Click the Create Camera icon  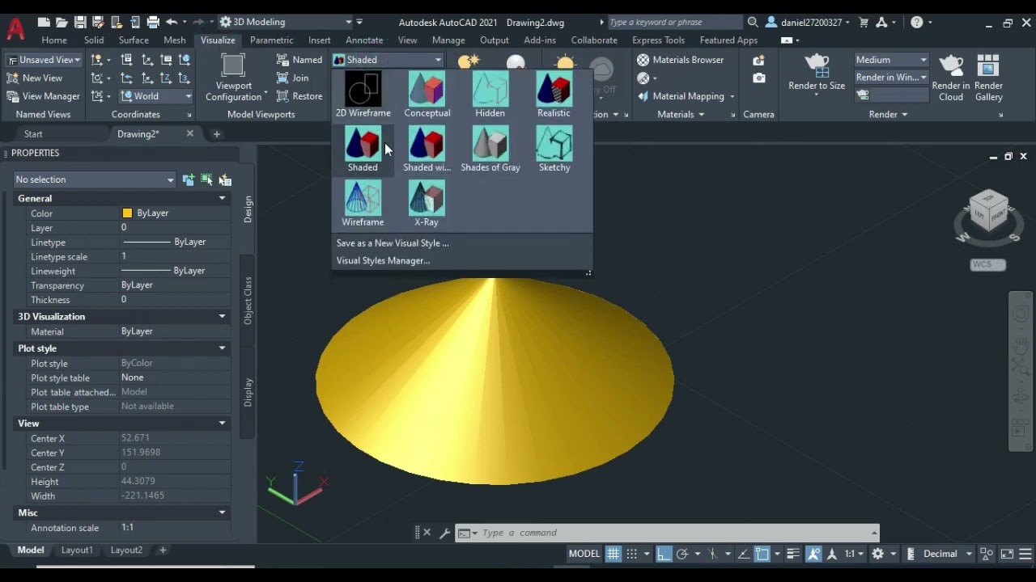758,60
